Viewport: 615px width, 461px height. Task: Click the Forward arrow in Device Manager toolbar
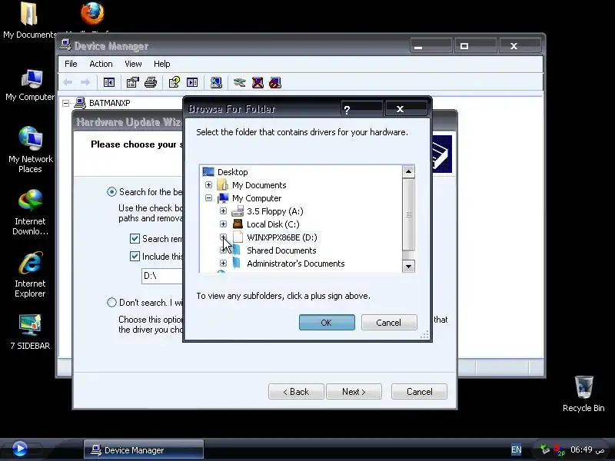85,82
